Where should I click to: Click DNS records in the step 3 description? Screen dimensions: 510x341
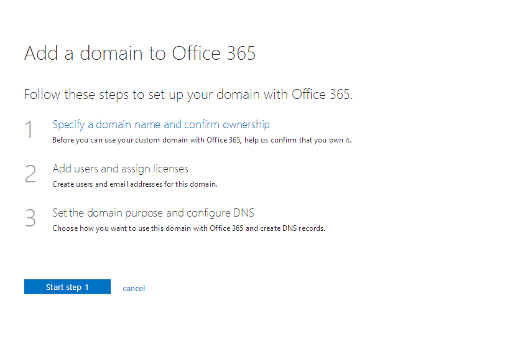click(304, 228)
